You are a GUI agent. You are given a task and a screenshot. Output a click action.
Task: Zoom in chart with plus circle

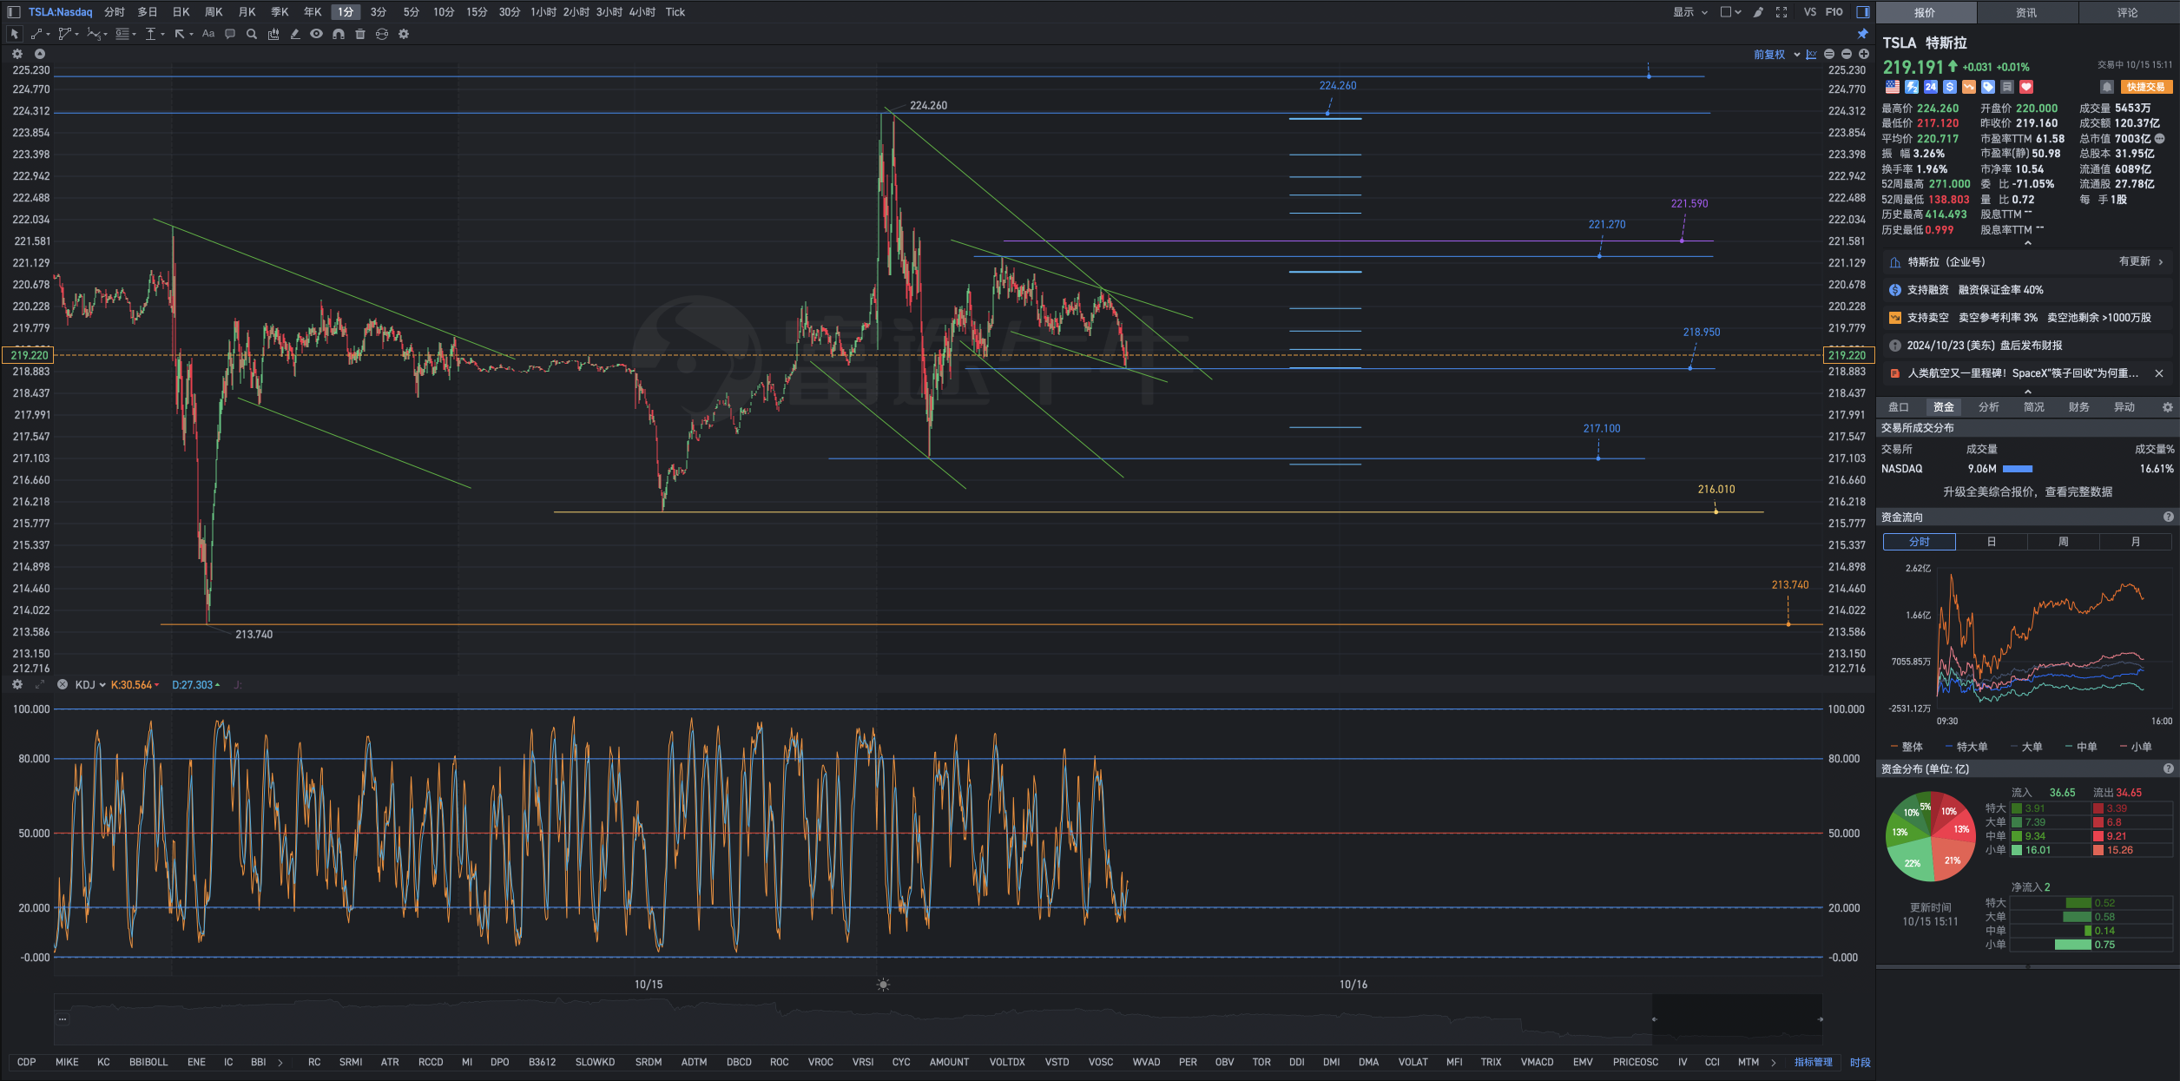tap(1864, 54)
